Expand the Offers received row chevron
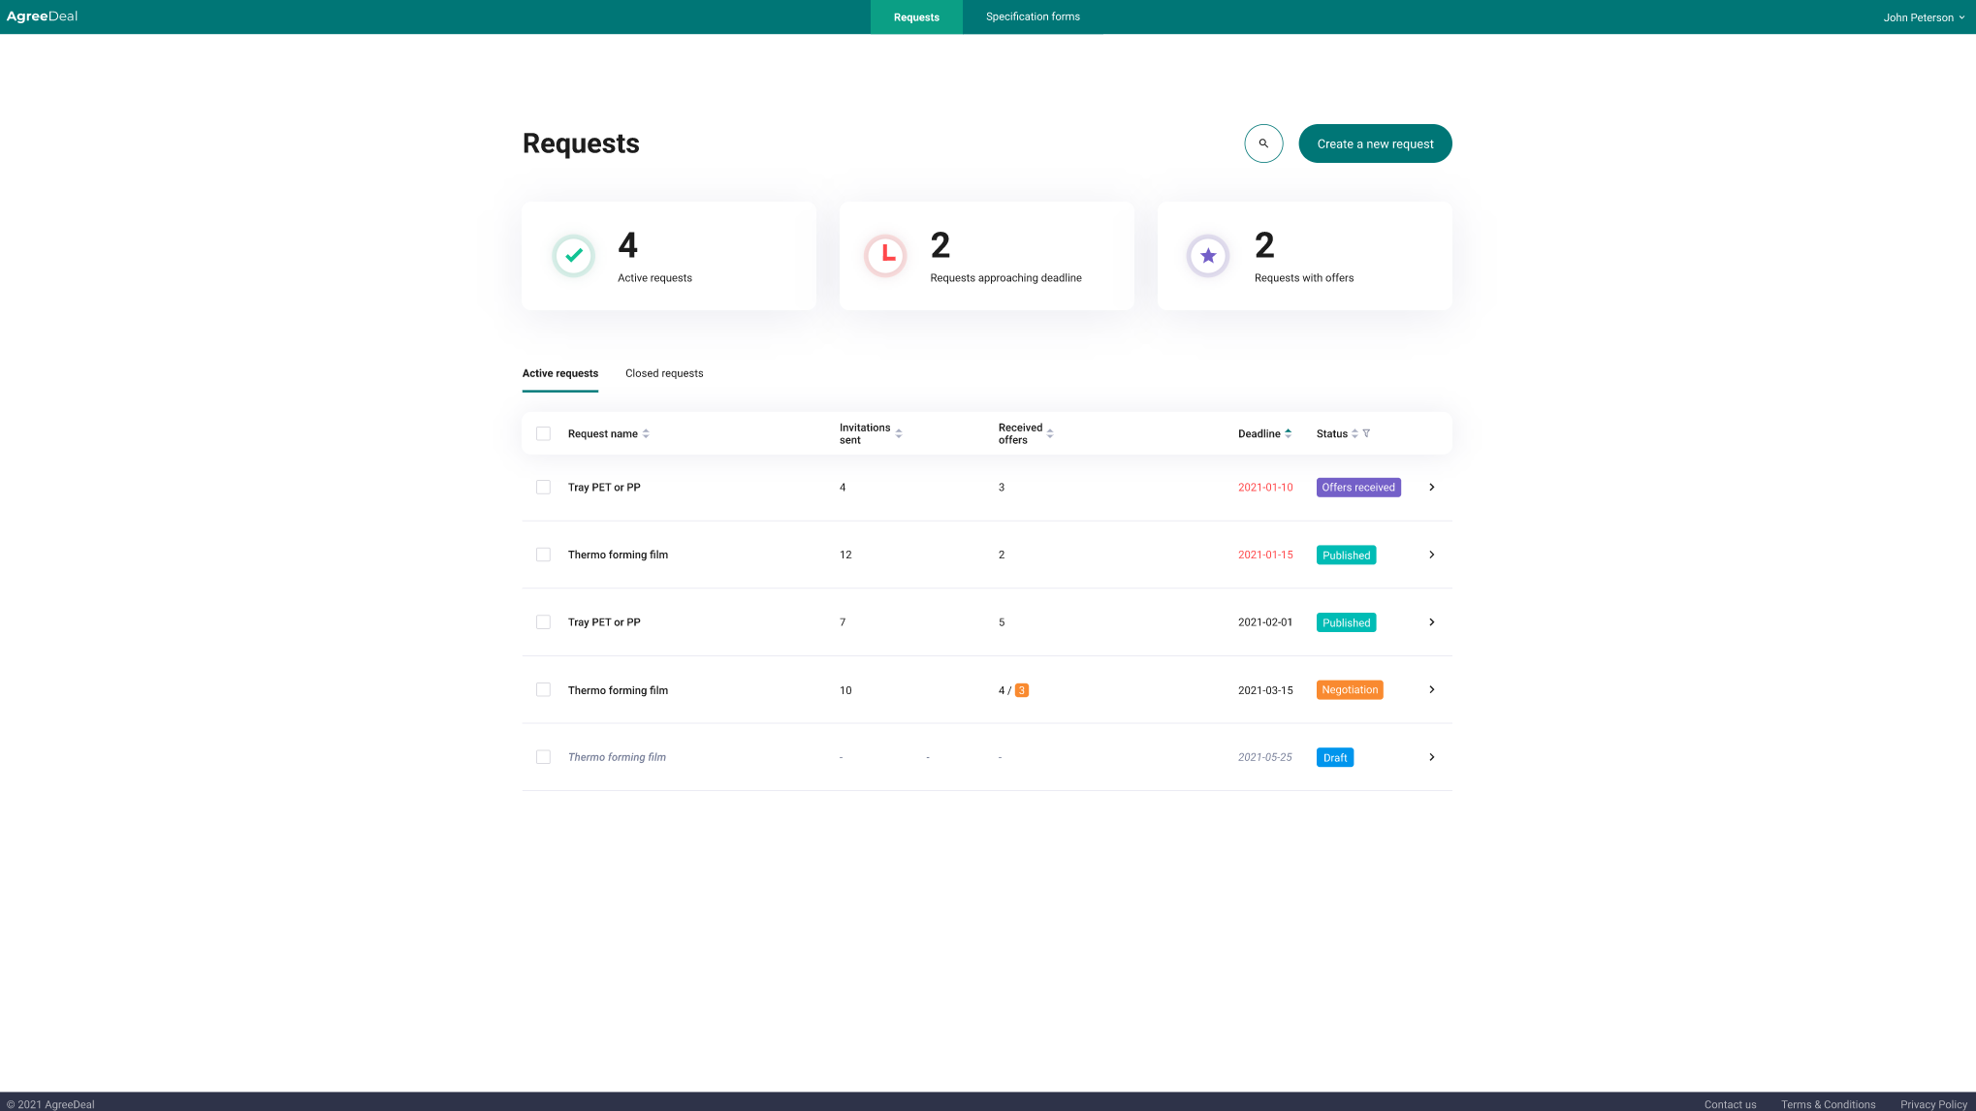The image size is (1976, 1111). (1431, 488)
